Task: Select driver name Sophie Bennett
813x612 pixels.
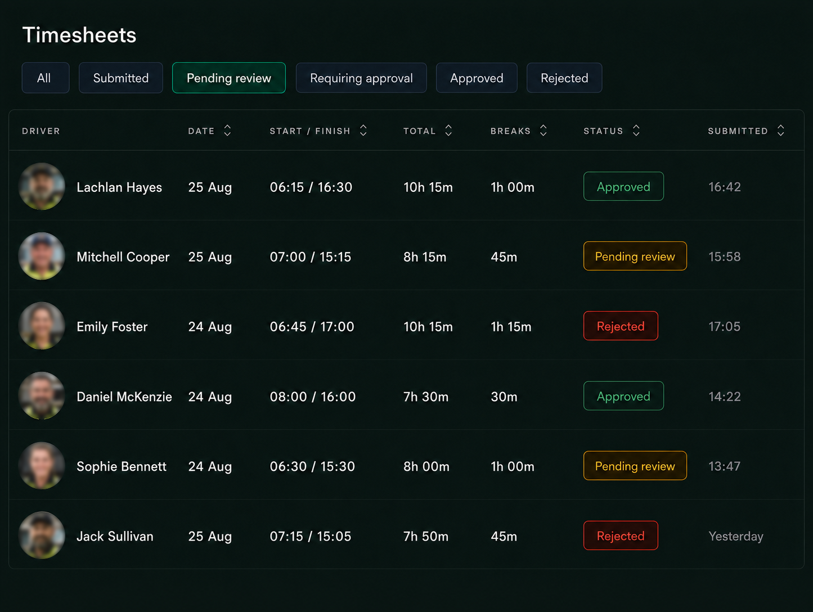Action: 122,466
